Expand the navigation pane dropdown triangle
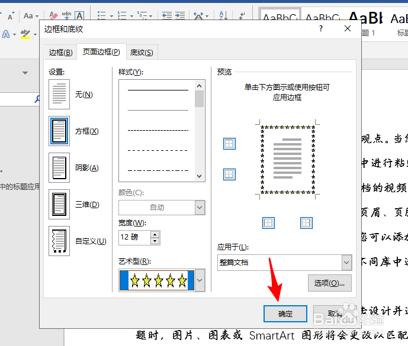The width and height of the screenshot is (408, 346). click(25, 73)
